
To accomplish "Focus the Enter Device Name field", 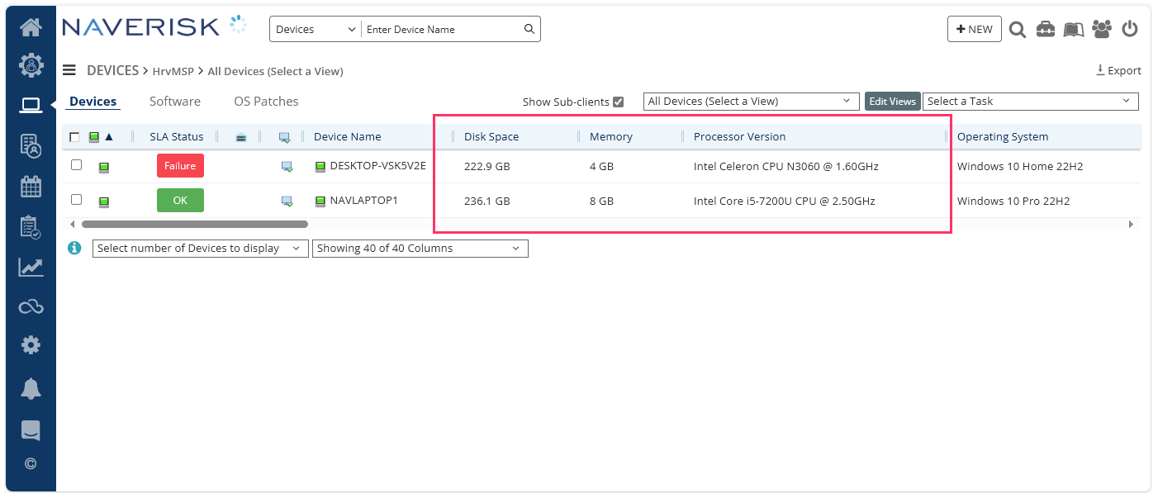I will coord(444,29).
